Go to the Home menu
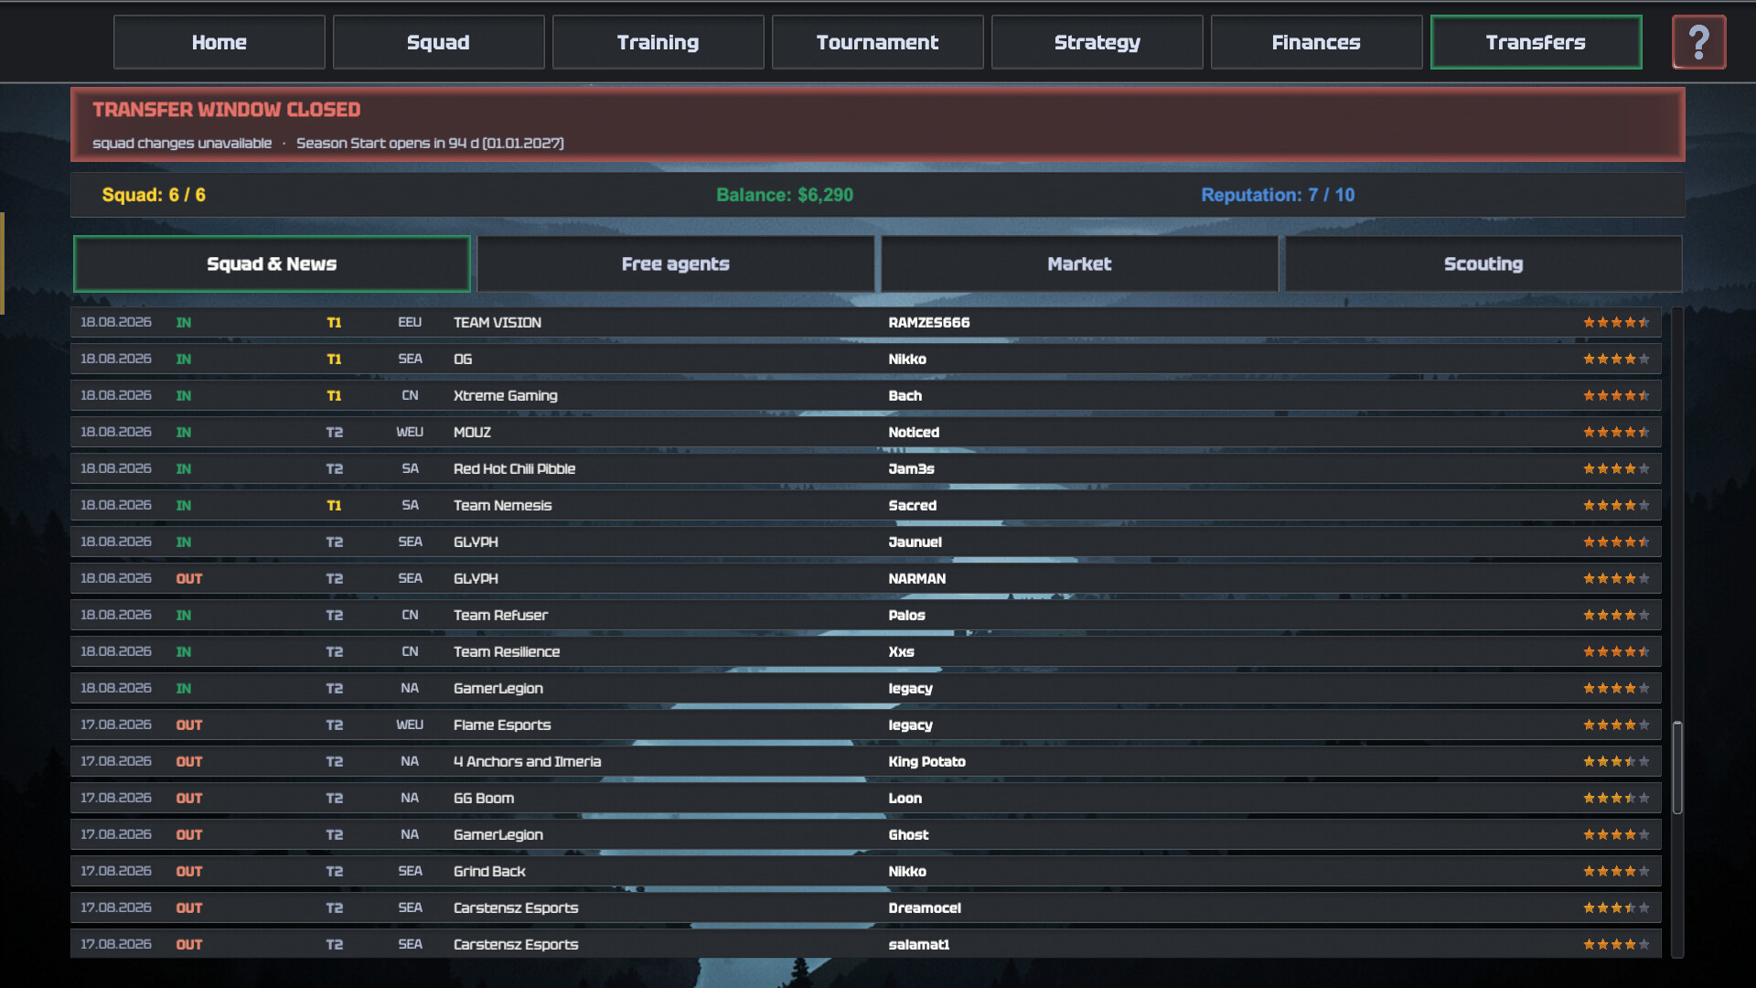Image resolution: width=1756 pixels, height=988 pixels. (x=219, y=42)
